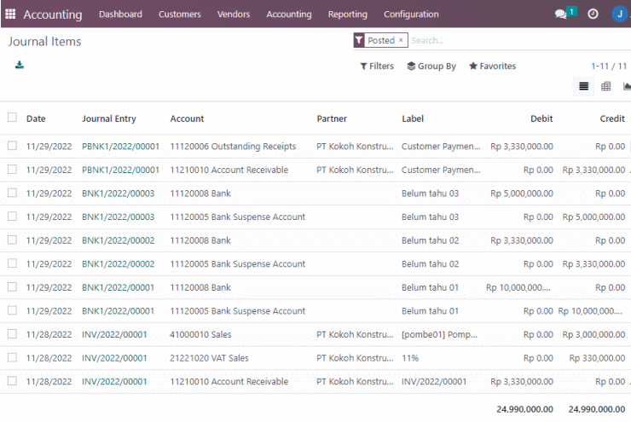The width and height of the screenshot is (631, 422).
Task: Click the user avatar J icon
Action: point(620,14)
